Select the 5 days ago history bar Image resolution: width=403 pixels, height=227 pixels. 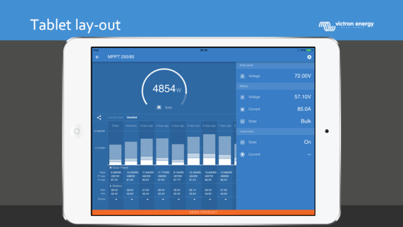tap(193, 150)
